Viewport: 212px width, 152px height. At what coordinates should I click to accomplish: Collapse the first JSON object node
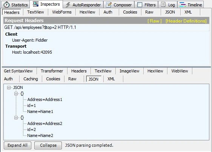point(16,93)
